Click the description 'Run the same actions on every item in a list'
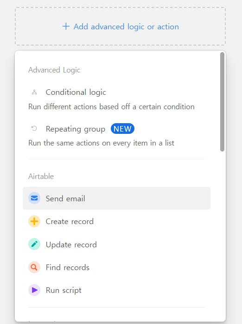Viewport: 242px width, 324px height. (101, 143)
